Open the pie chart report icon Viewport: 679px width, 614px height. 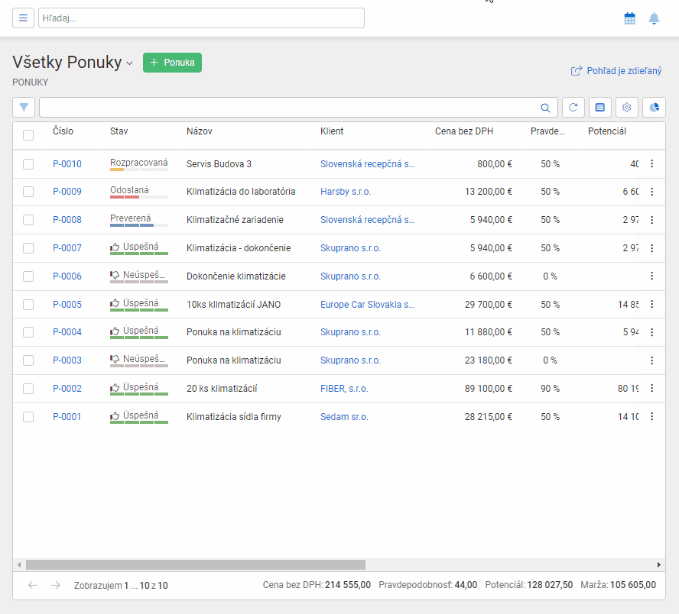click(x=654, y=107)
